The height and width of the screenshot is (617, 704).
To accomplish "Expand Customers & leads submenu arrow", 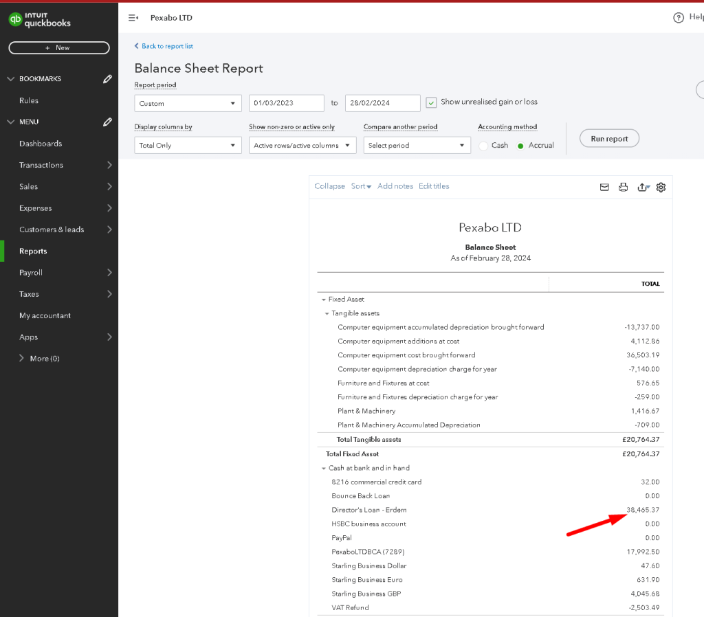I will pos(109,229).
